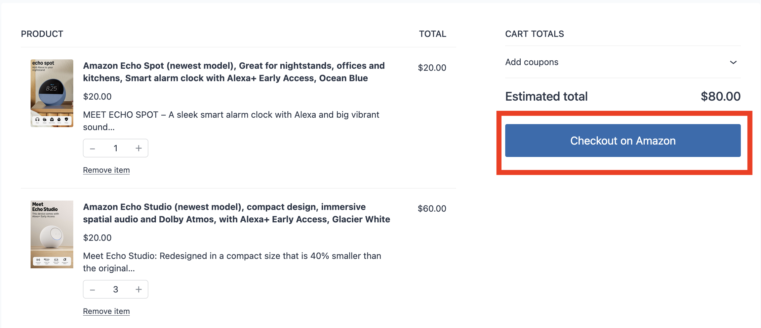
Task: View the Echo Spot product thumbnail
Action: click(52, 93)
